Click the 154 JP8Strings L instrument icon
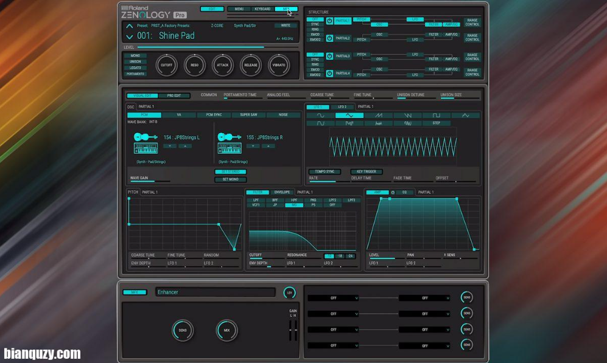This screenshot has height=363, width=607. click(x=146, y=143)
